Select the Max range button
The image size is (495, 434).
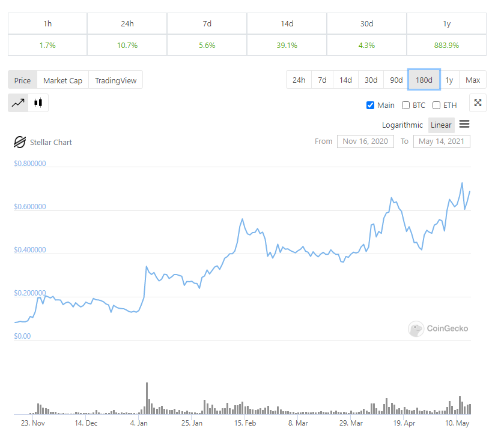(x=473, y=80)
